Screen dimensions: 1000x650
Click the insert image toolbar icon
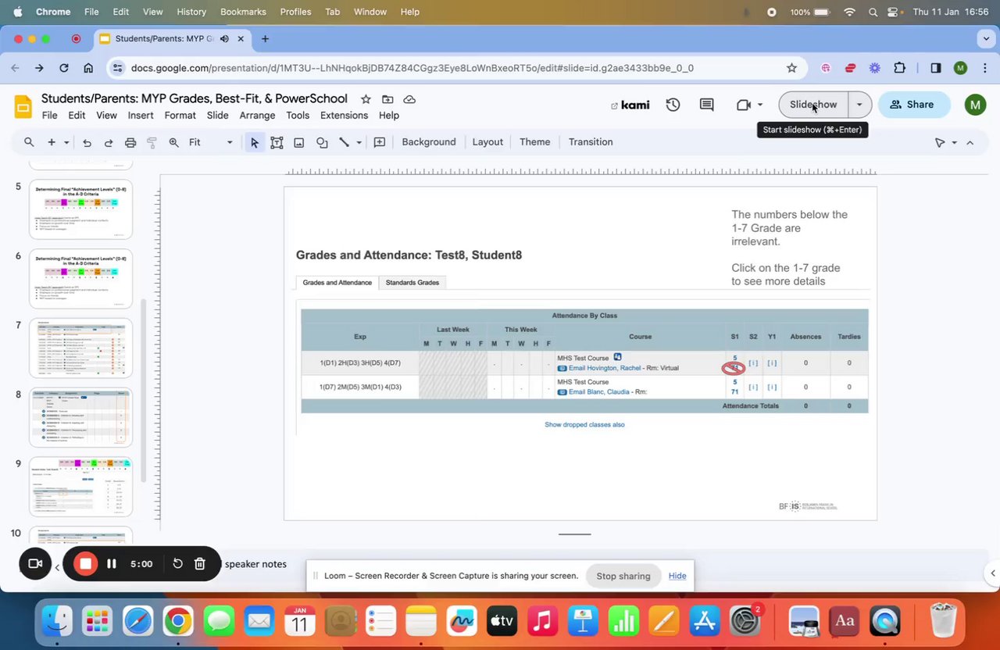pyautogui.click(x=299, y=142)
